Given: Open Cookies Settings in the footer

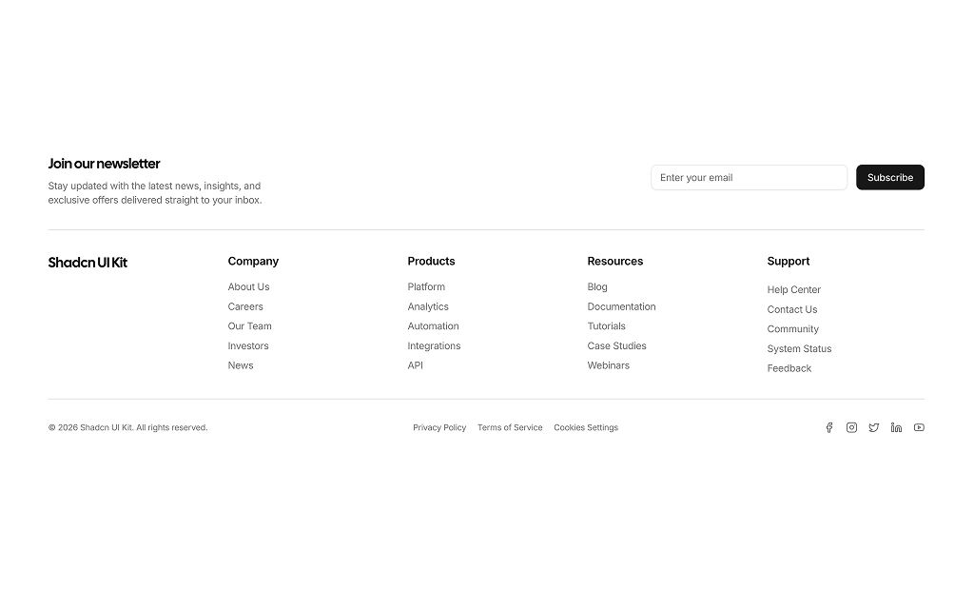Looking at the screenshot, I should (586, 427).
